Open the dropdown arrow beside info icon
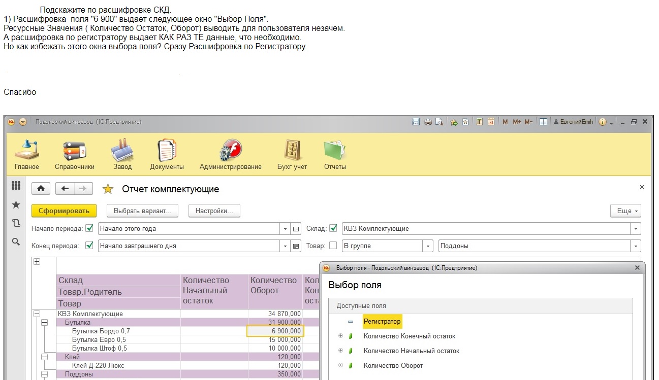 point(611,123)
